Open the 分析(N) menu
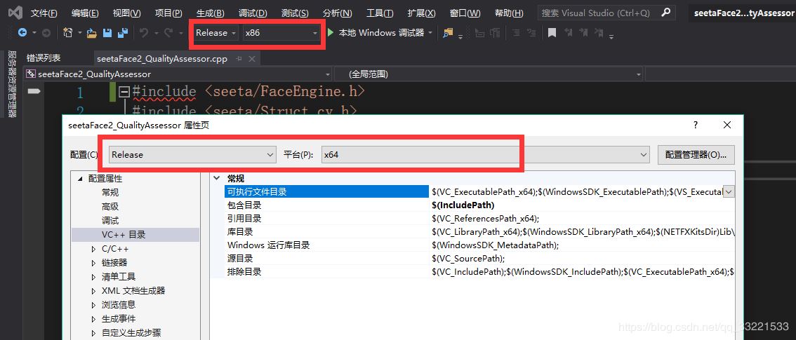This screenshot has height=340, width=796. coord(337,13)
